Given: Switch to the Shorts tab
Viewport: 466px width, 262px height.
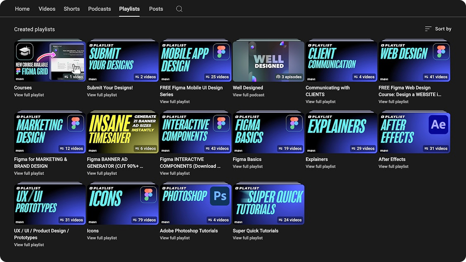Looking at the screenshot, I should point(71,9).
